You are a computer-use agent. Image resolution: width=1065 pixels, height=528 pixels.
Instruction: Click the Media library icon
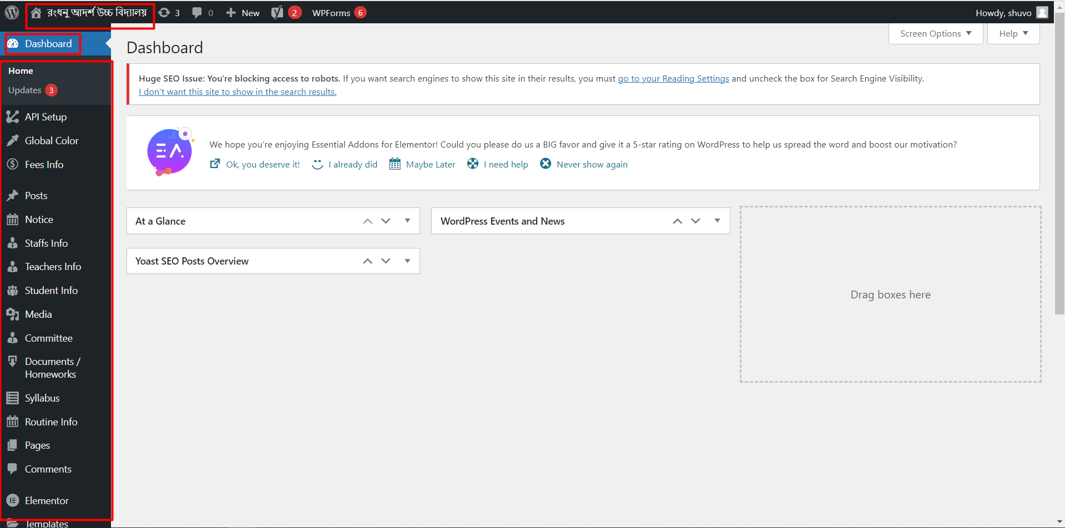coord(12,314)
